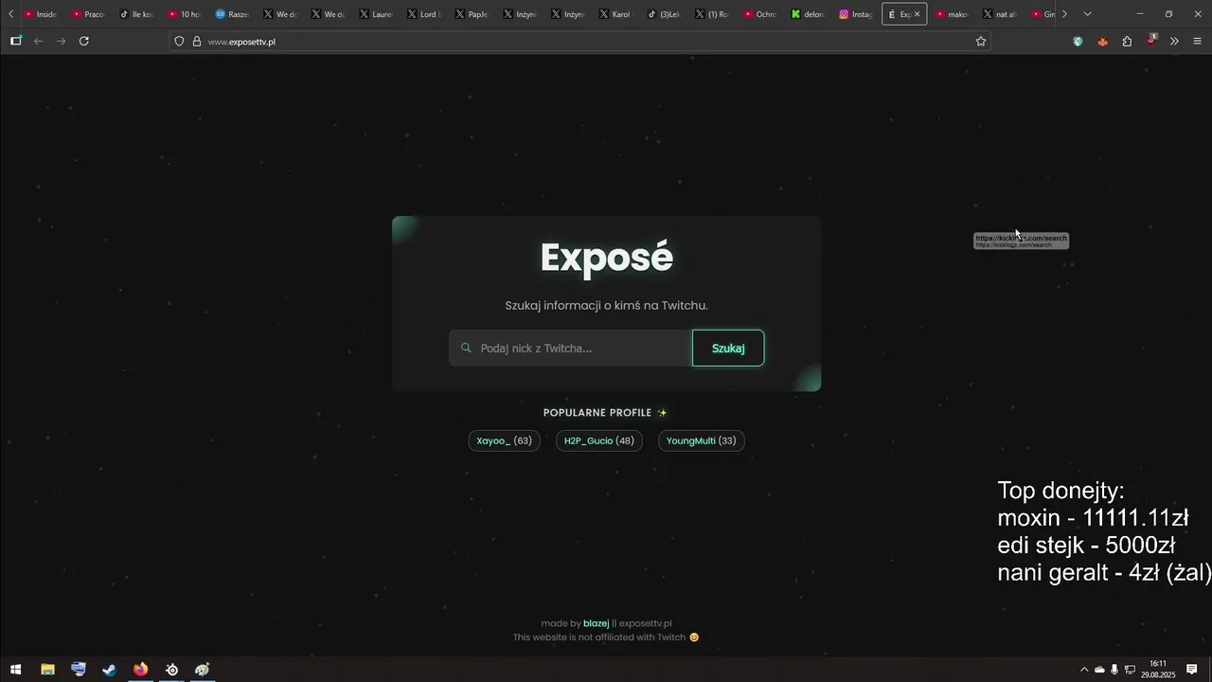
Task: Open the rightmost pinned taskbar app icon
Action: click(x=203, y=670)
